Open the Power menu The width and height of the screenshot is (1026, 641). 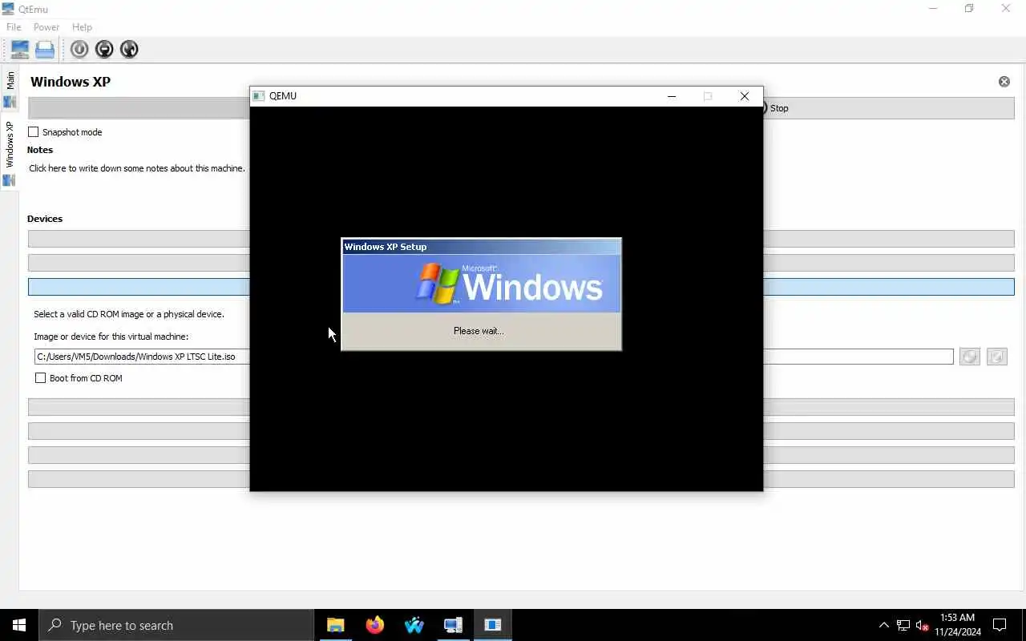click(x=46, y=27)
